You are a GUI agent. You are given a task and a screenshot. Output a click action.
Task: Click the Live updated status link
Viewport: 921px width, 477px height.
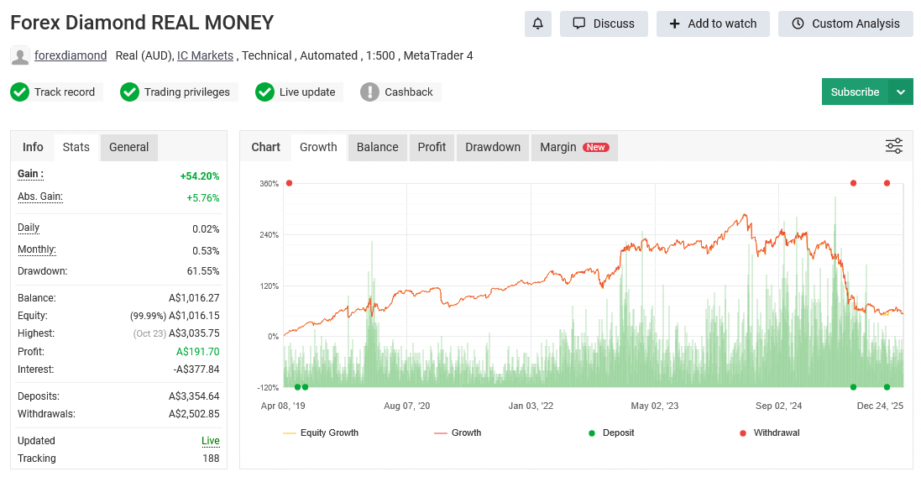point(210,441)
